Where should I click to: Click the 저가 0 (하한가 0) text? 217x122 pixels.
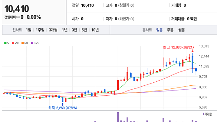120,19
